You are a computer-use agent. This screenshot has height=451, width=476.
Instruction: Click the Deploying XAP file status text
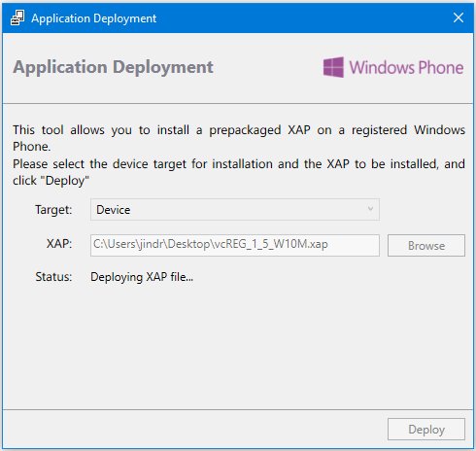coord(142,277)
